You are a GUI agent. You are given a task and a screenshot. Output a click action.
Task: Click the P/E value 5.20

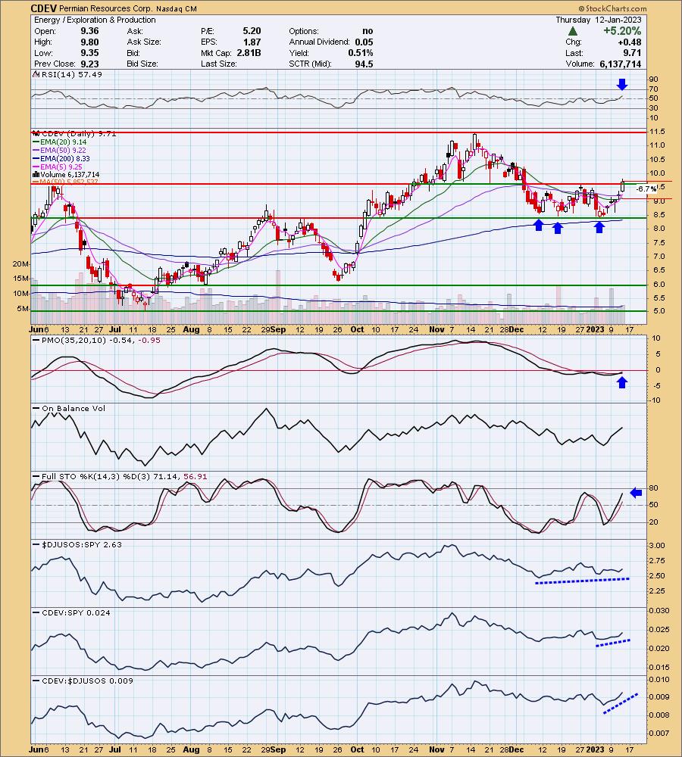coord(252,31)
